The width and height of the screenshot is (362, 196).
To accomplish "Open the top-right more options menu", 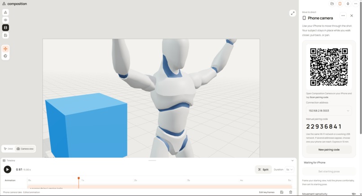I will click(x=356, y=4).
